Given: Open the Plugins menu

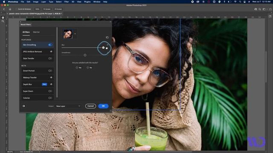Looking at the screenshot, I should (87, 2).
